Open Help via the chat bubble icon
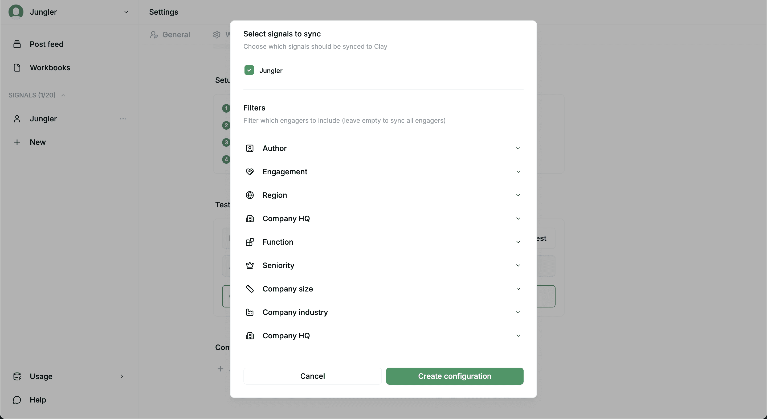The image size is (767, 419). tap(17, 400)
